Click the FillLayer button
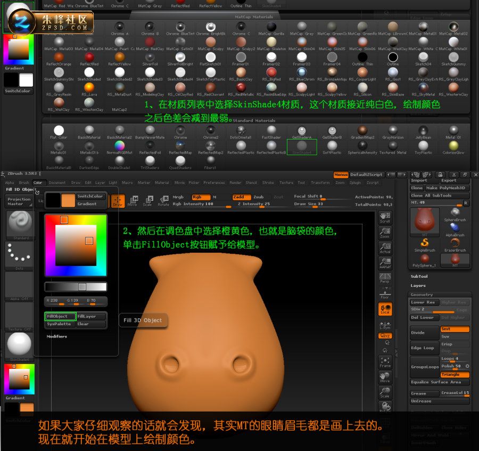This screenshot has width=479, height=451. [90, 316]
